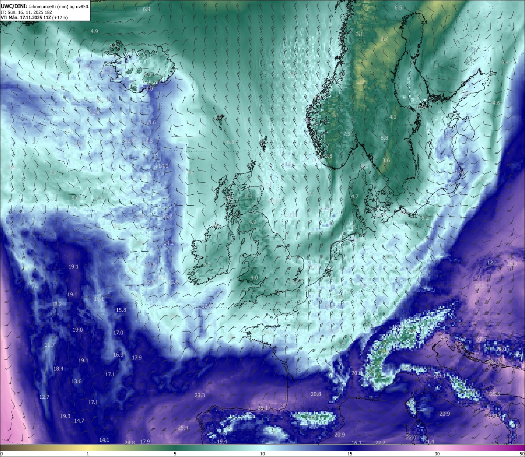Screen dimensions: 525x457
Task: Click the 4.6 value label
Action: tap(496, 103)
